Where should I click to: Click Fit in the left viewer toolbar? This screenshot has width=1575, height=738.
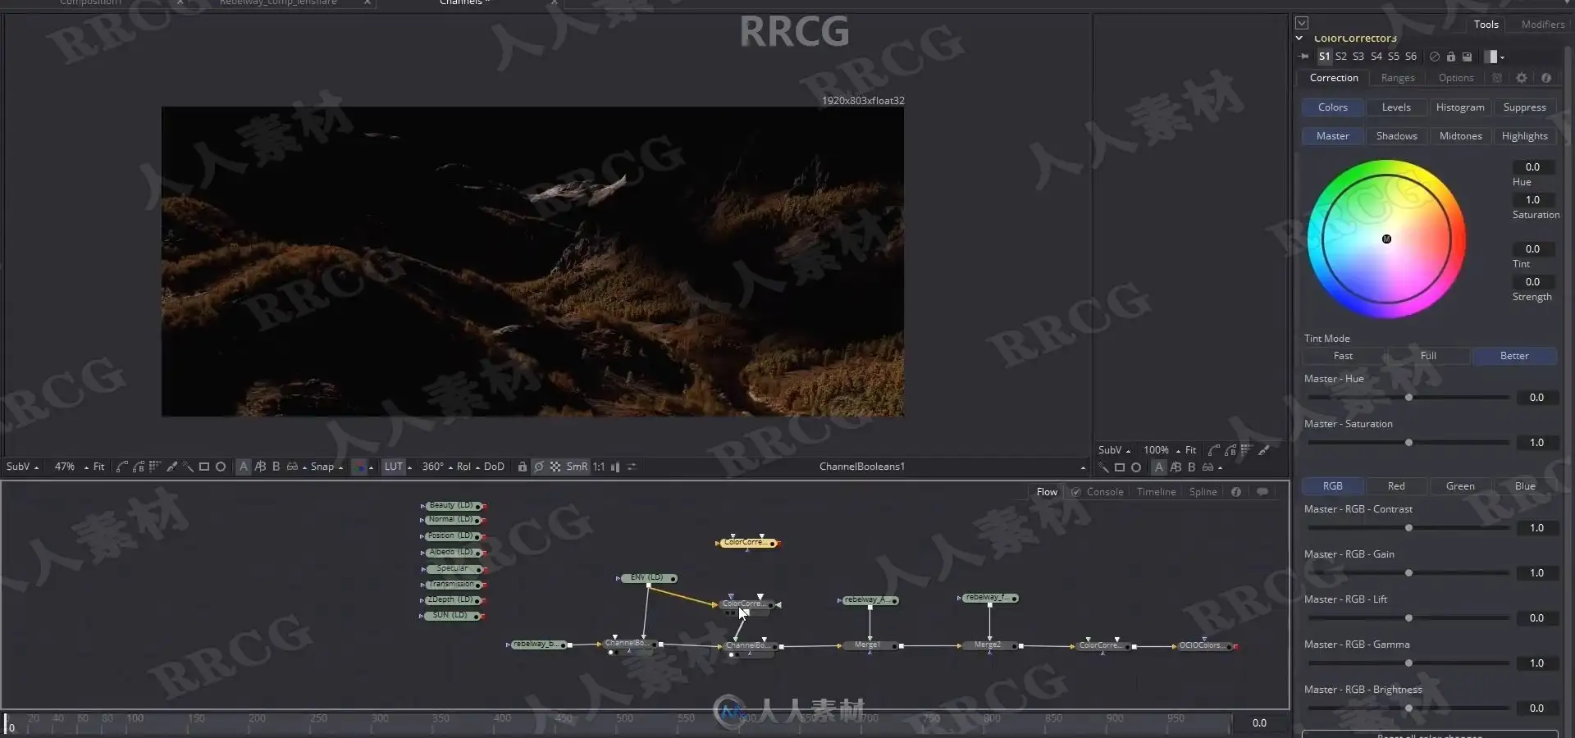click(98, 467)
